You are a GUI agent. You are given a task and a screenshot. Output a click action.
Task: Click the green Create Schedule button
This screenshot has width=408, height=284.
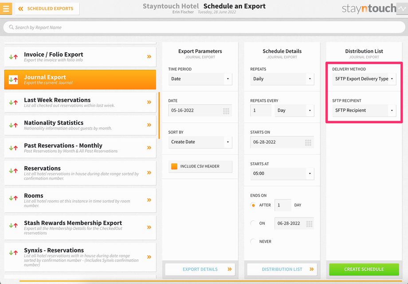tap(364, 269)
